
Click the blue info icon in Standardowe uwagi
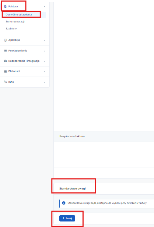(x=64, y=203)
